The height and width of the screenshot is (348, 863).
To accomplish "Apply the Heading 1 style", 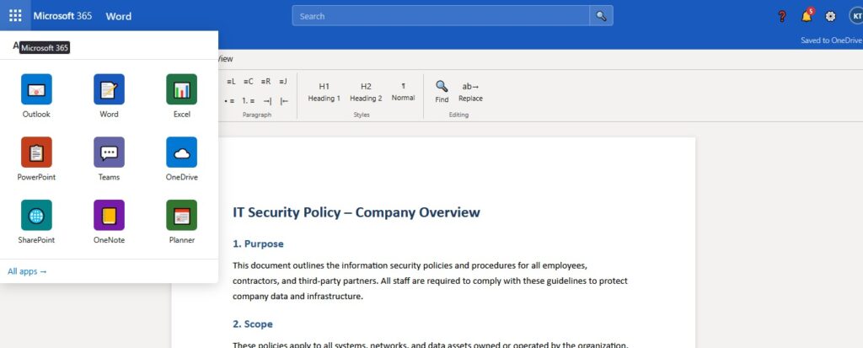I will (324, 92).
